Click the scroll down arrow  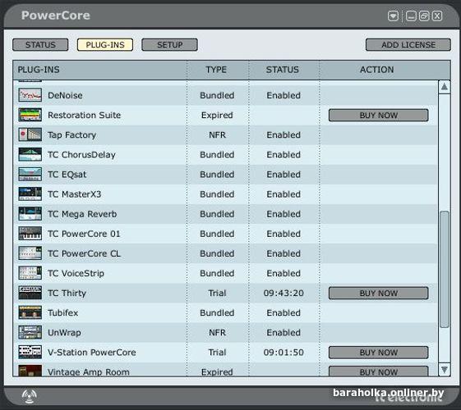445,370
